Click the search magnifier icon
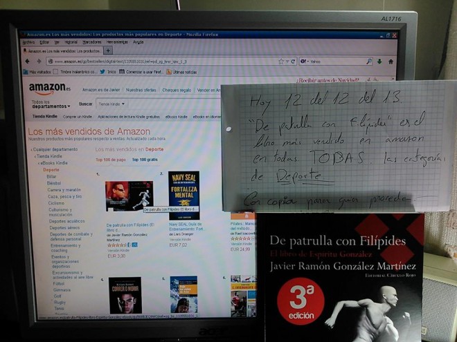The width and height of the screenshot is (457, 342). pos(369,61)
